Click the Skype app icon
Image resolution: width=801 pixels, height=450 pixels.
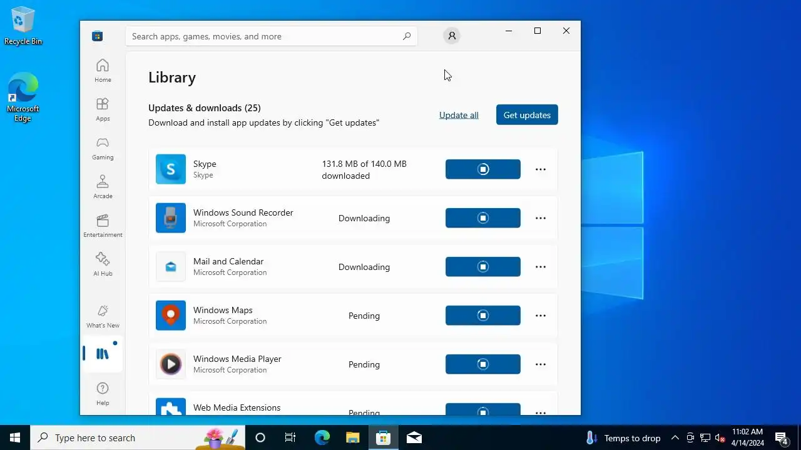[x=171, y=169]
